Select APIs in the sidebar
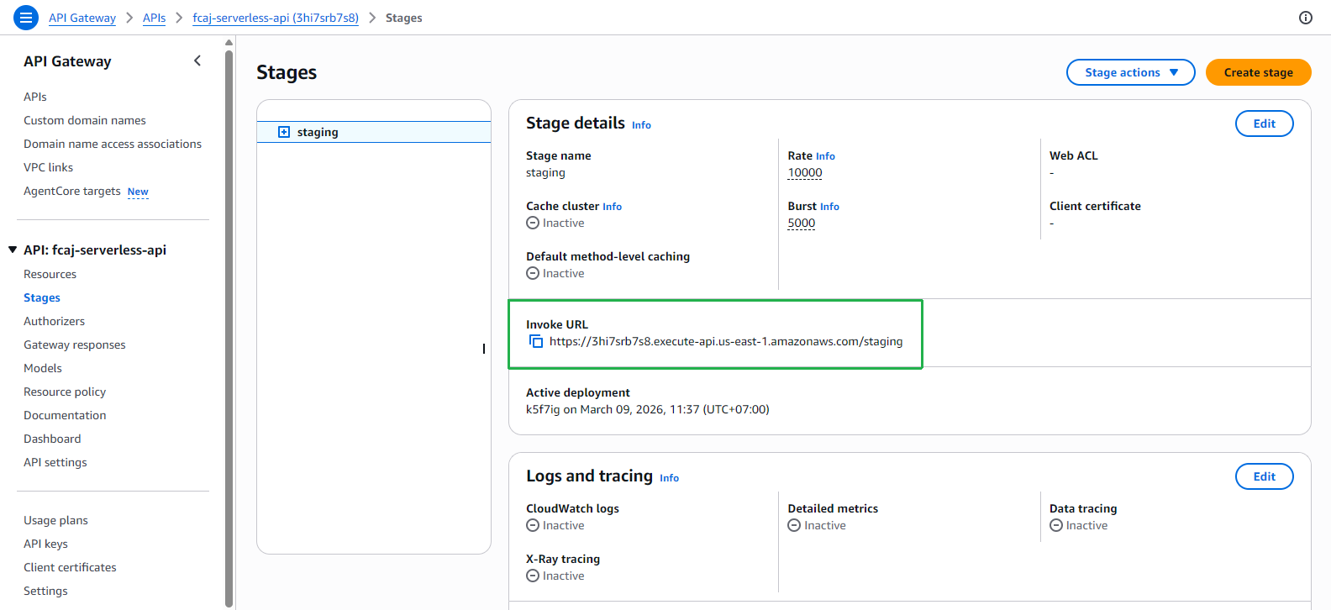 pyautogui.click(x=35, y=97)
